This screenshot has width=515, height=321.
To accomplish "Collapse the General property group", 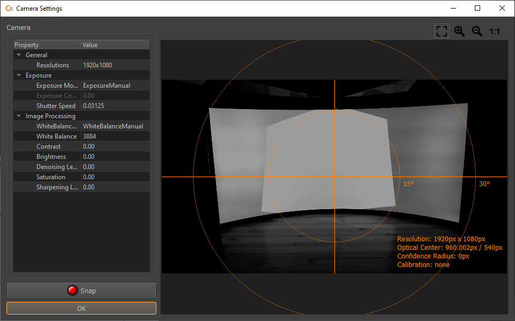I will point(19,55).
